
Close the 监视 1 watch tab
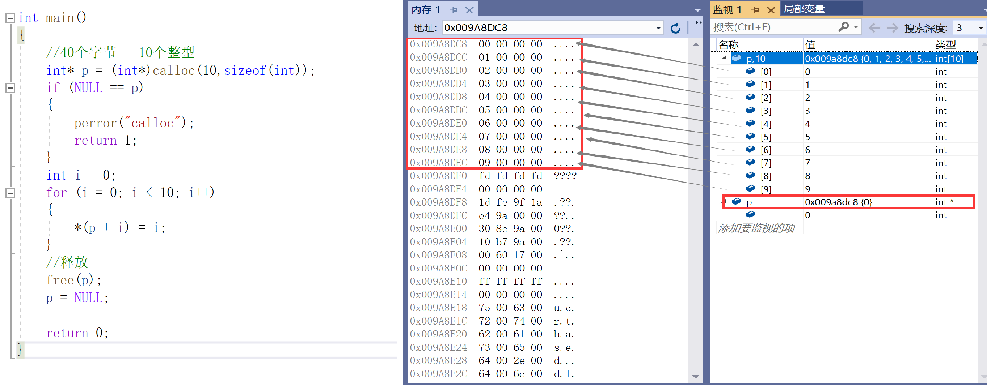tap(771, 10)
